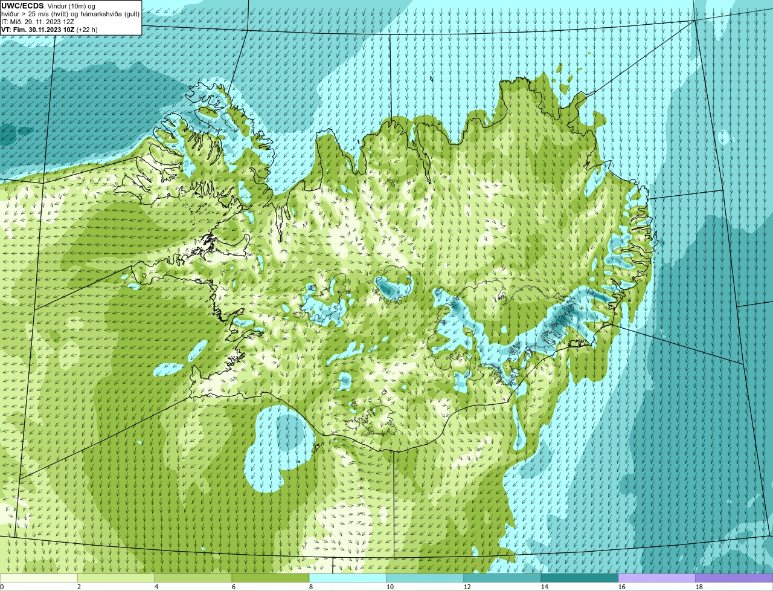
Task: Click the legend scale label '18'
Action: [x=699, y=587]
